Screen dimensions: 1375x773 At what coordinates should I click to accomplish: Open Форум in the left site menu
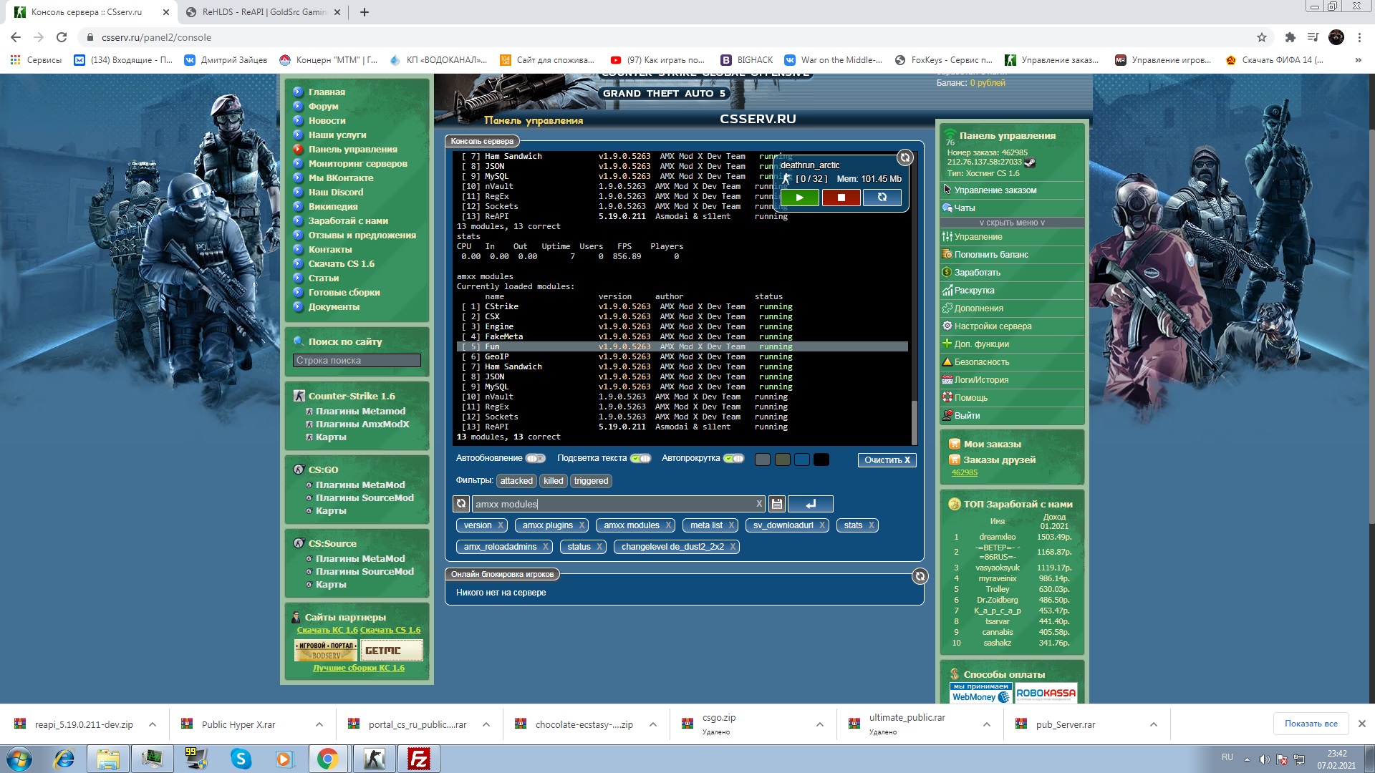[323, 106]
